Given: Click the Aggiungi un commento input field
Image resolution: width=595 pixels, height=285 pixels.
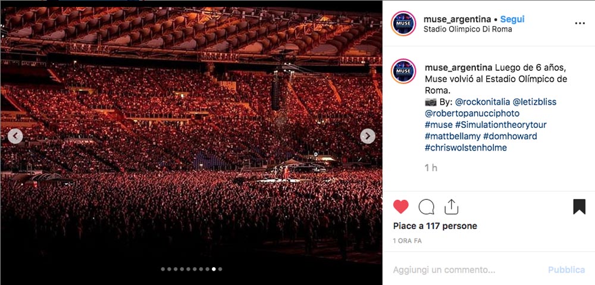Looking at the screenshot, I should [x=466, y=270].
